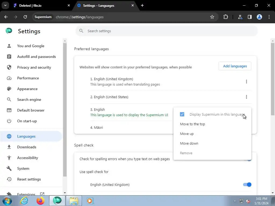275x206 pixels.
Task: Open the media player taskbar icon
Action: point(90,201)
